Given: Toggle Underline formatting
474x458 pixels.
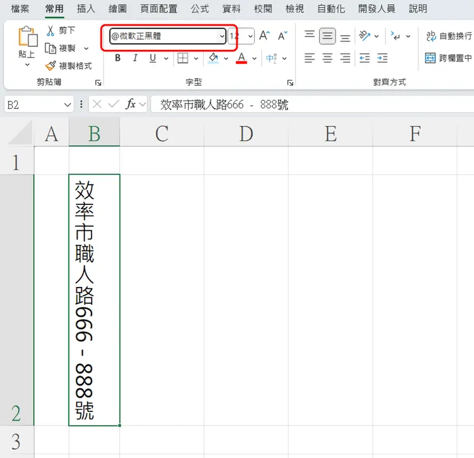Looking at the screenshot, I should tap(152, 58).
